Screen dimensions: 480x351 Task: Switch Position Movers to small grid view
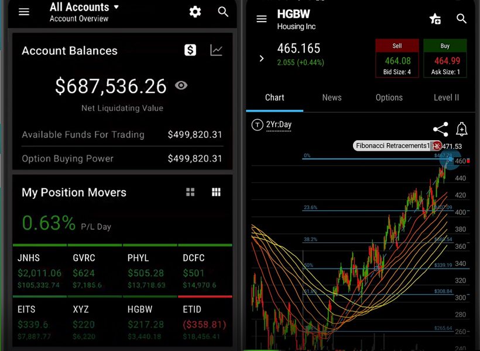click(190, 192)
